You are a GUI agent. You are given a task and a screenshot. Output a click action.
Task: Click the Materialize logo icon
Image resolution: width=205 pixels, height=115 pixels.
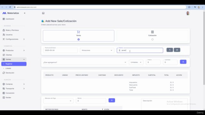pyautogui.click(x=4, y=13)
